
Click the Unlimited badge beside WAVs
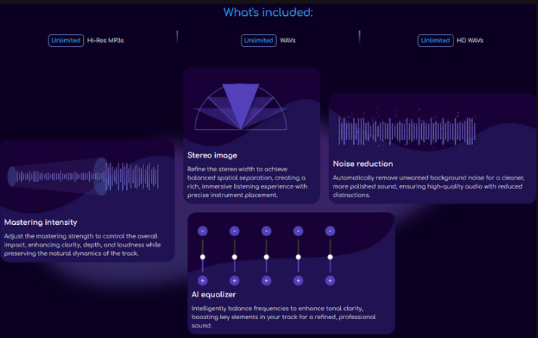(259, 41)
